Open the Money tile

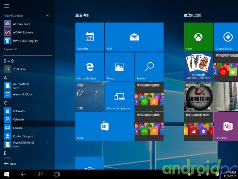pyautogui.click(x=198, y=96)
